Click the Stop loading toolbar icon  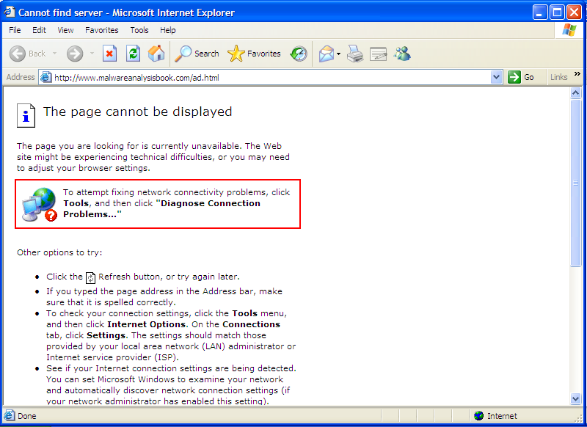109,54
